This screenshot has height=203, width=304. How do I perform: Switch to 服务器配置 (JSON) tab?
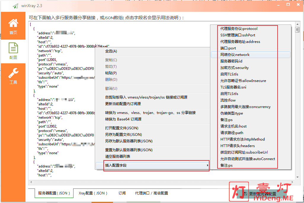click(x=54, y=193)
